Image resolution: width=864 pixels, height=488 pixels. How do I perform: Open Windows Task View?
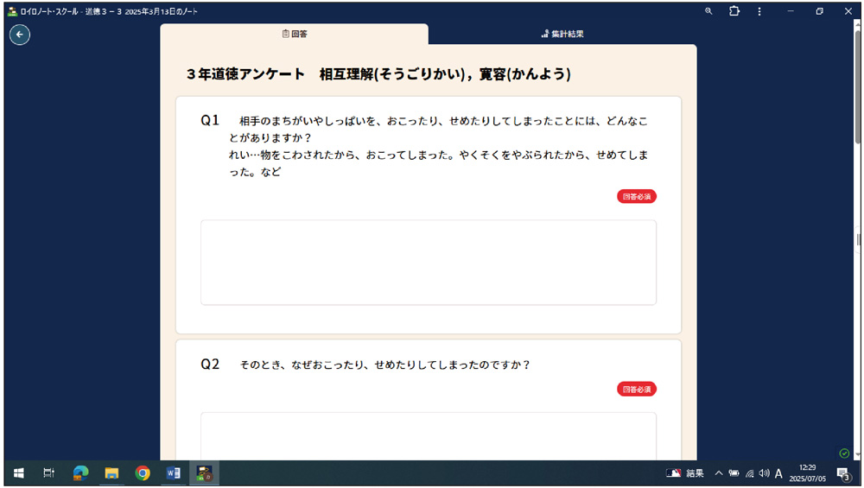tap(49, 473)
